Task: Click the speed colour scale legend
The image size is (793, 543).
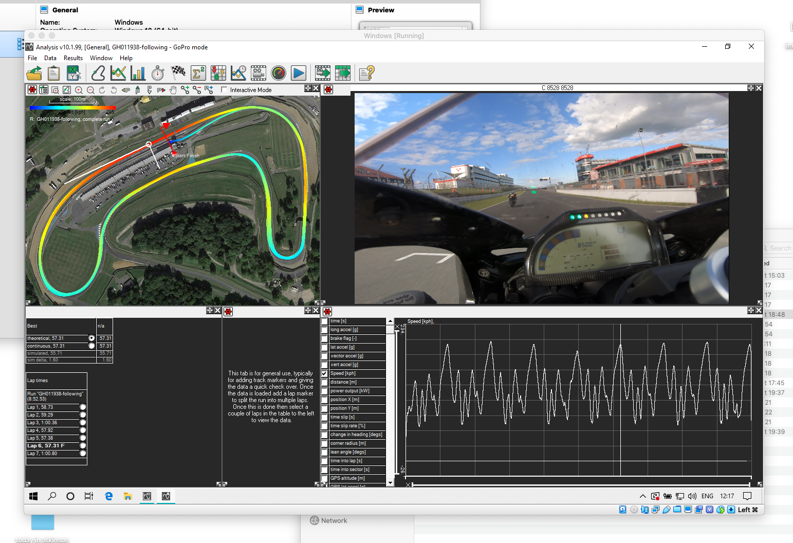Action: pyautogui.click(x=72, y=108)
